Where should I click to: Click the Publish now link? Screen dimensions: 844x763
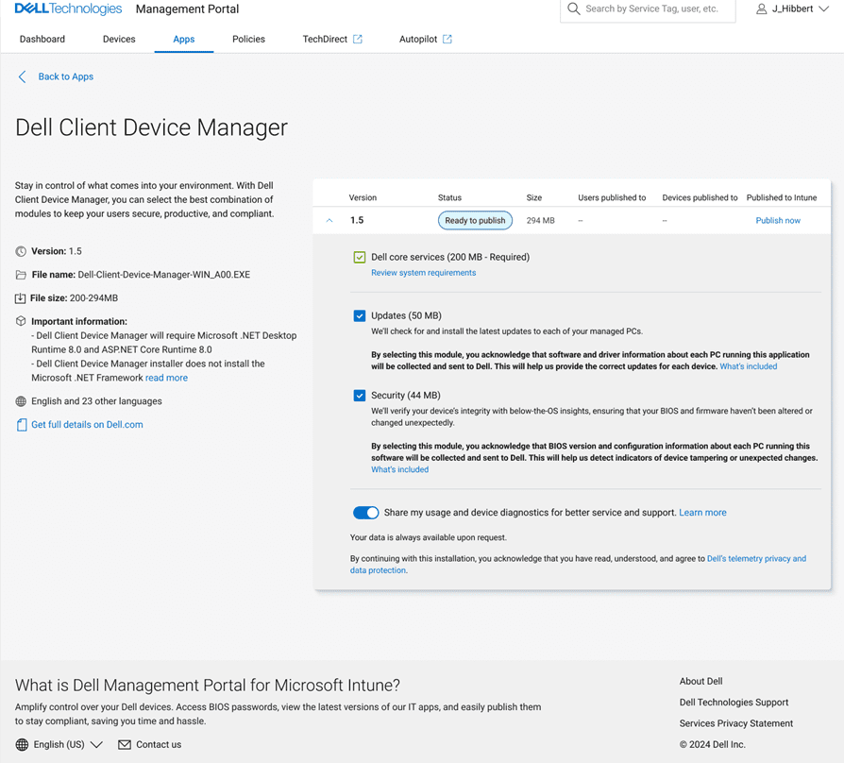pyautogui.click(x=777, y=220)
